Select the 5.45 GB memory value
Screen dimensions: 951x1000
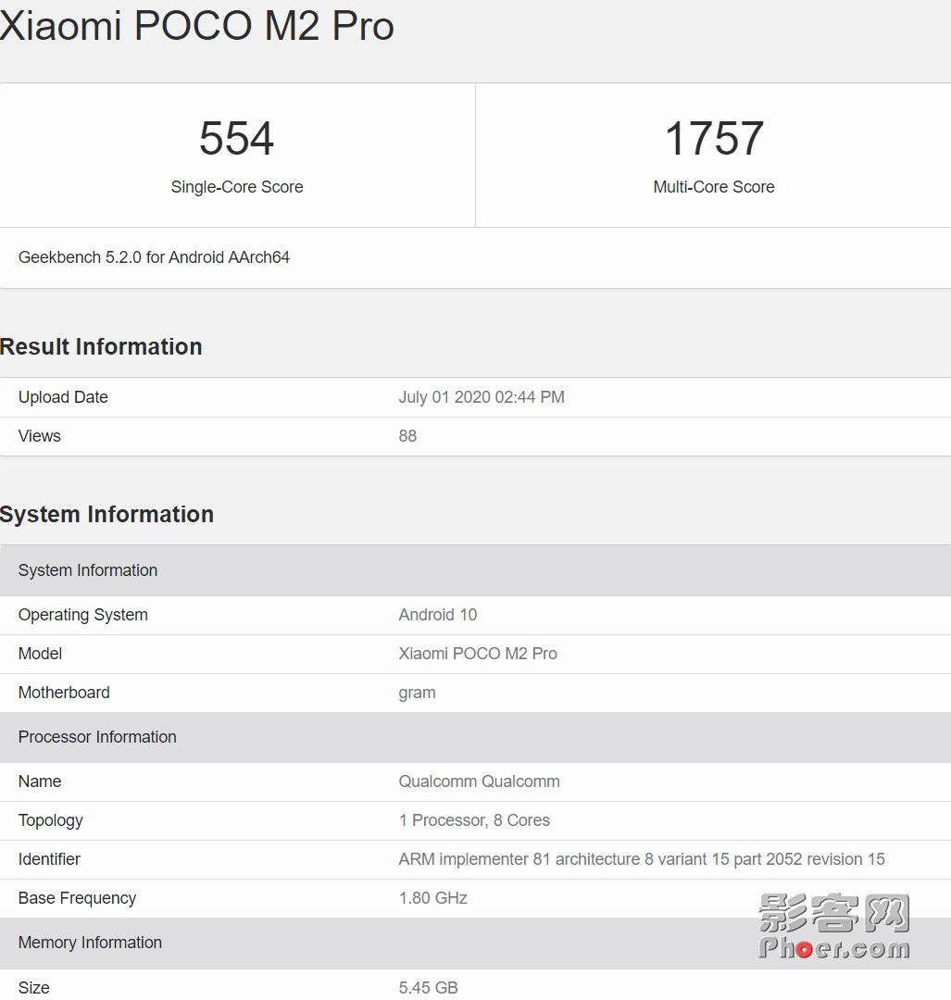(428, 987)
